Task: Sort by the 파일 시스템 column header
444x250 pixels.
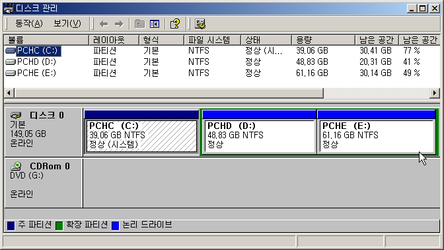Action: tap(212, 40)
